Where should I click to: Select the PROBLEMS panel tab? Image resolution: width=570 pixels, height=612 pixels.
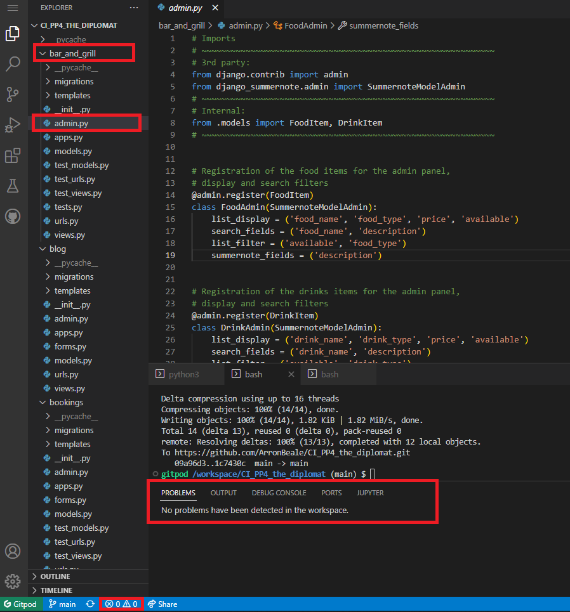178,493
